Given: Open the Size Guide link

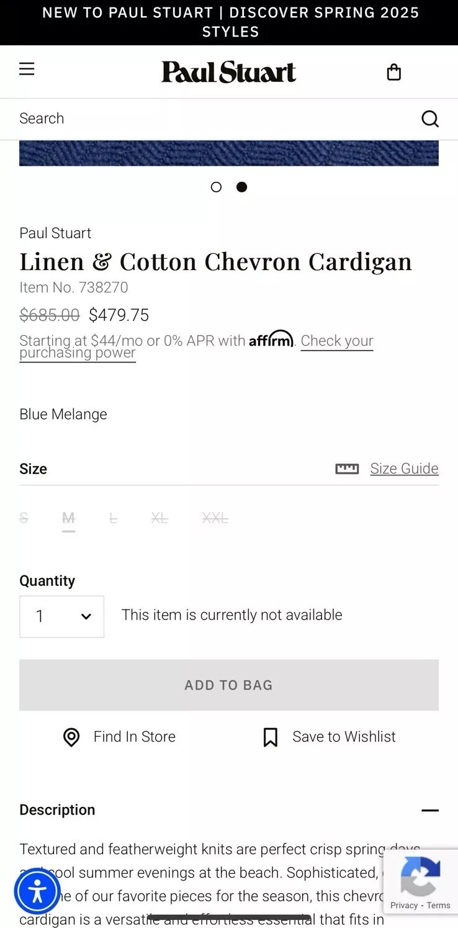Looking at the screenshot, I should 404,469.
